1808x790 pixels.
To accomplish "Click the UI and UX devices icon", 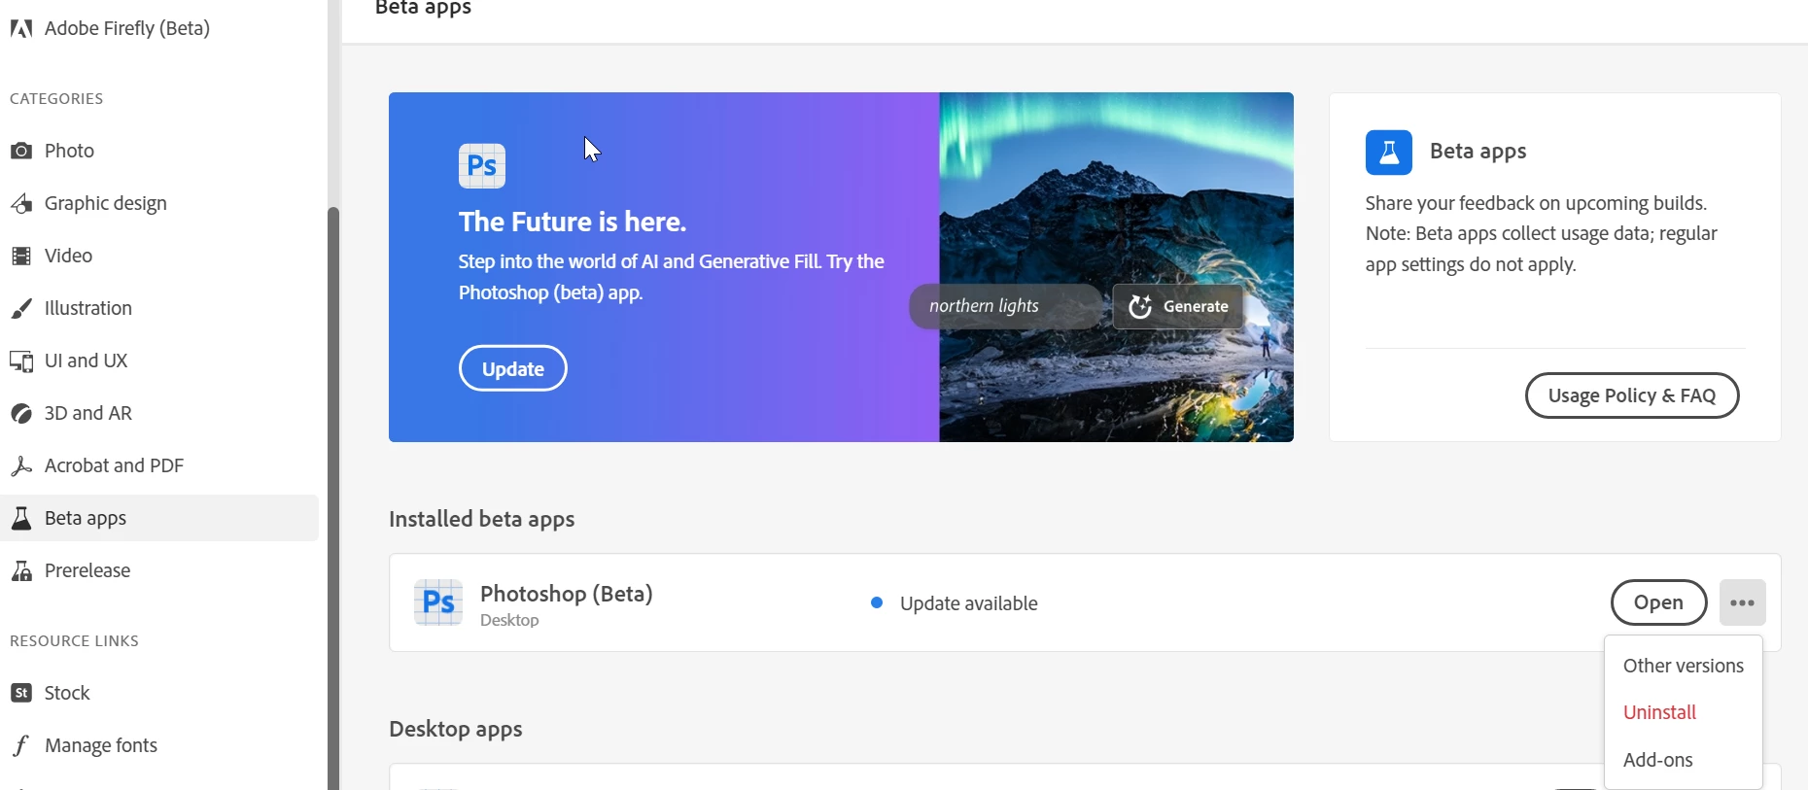I will click(21, 361).
